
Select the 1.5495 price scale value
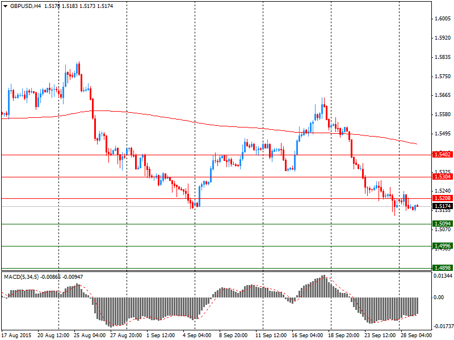(443, 134)
